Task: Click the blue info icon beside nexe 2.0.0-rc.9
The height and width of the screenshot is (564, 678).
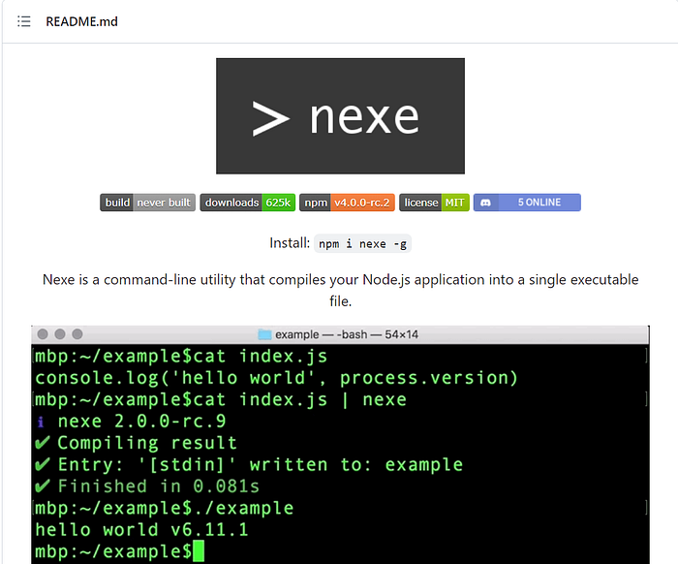Action: coord(41,422)
